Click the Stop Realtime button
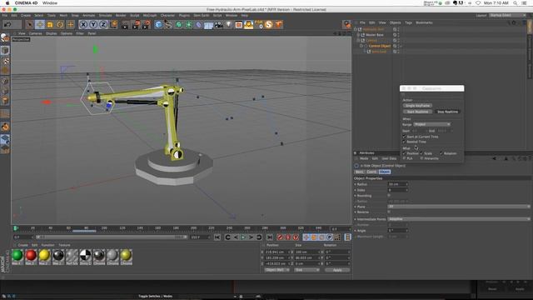This screenshot has height=300, width=533. click(447, 112)
